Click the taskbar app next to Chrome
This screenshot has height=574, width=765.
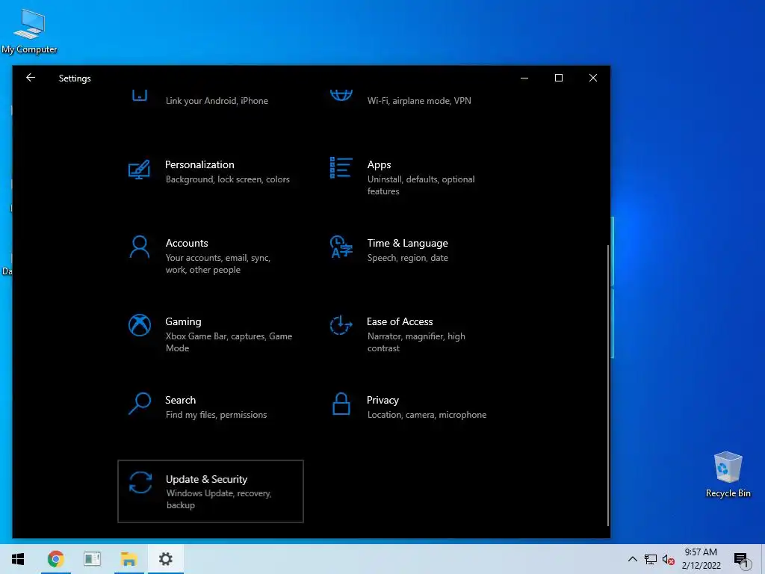point(92,559)
